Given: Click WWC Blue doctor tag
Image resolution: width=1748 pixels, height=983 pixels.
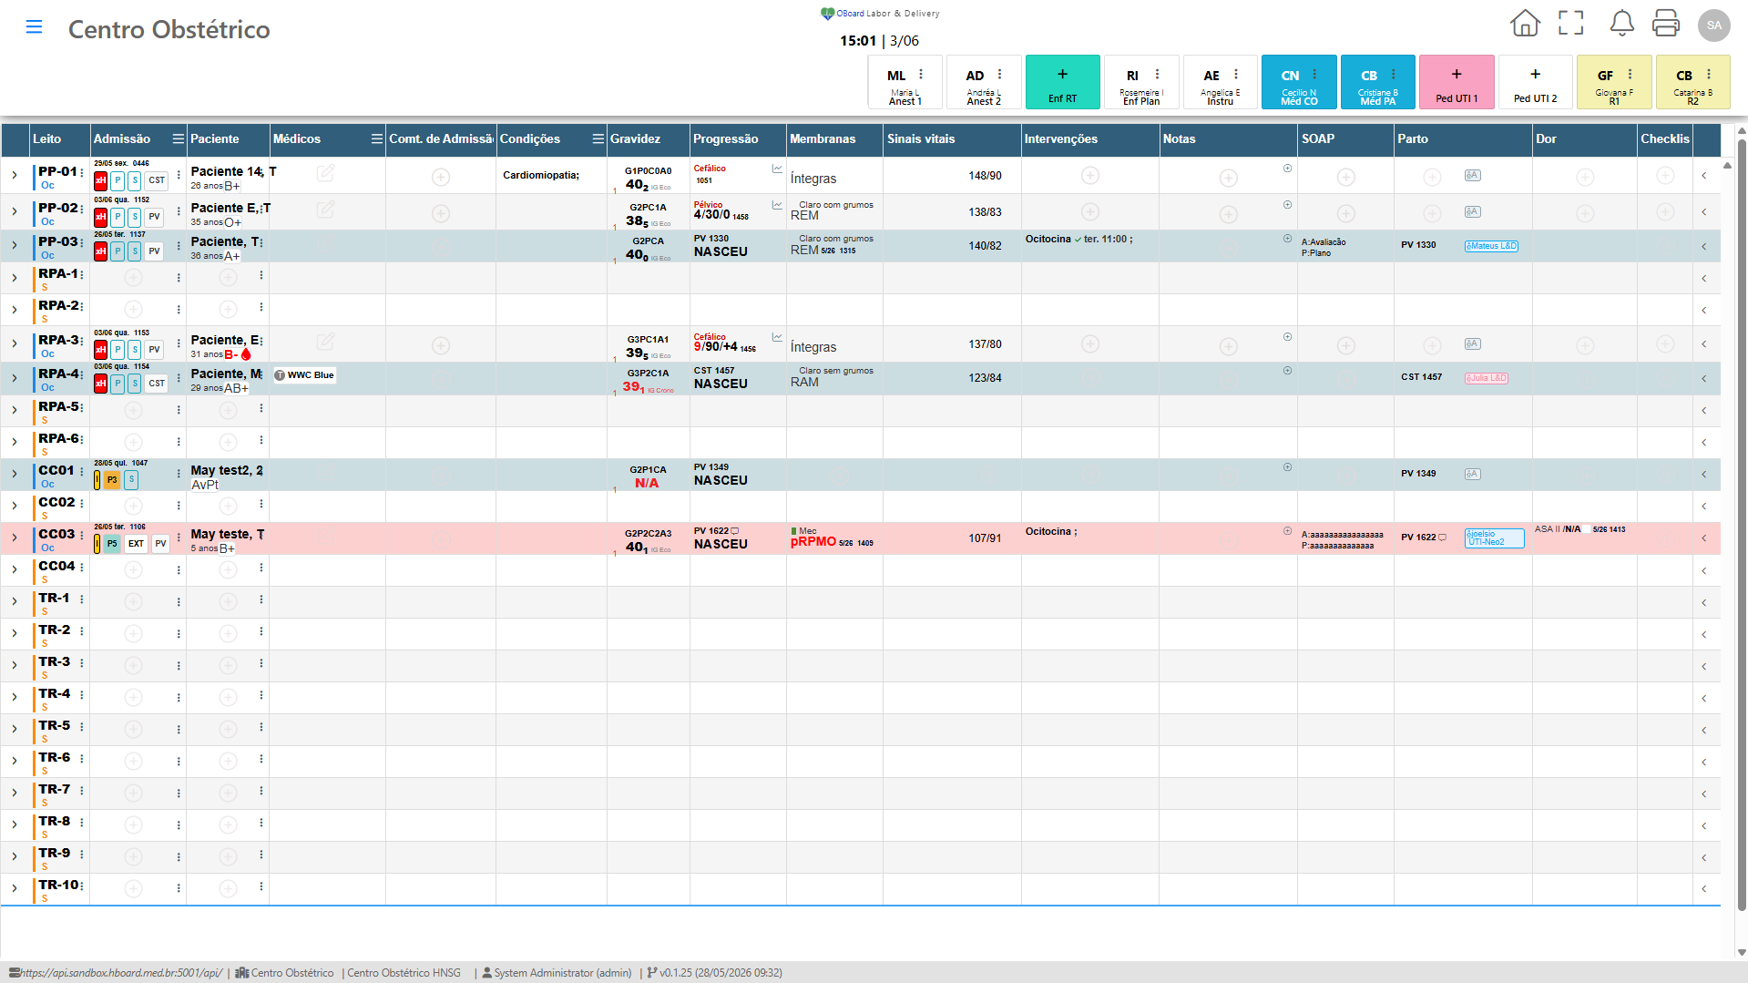Looking at the screenshot, I should coord(304,375).
